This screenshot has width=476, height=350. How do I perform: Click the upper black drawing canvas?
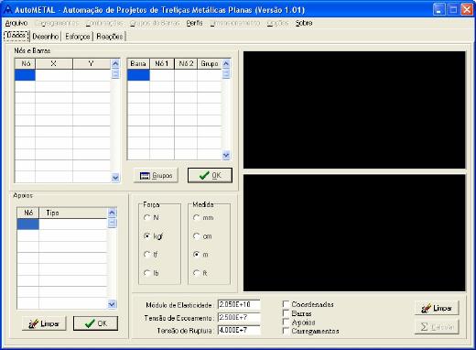[354, 110]
